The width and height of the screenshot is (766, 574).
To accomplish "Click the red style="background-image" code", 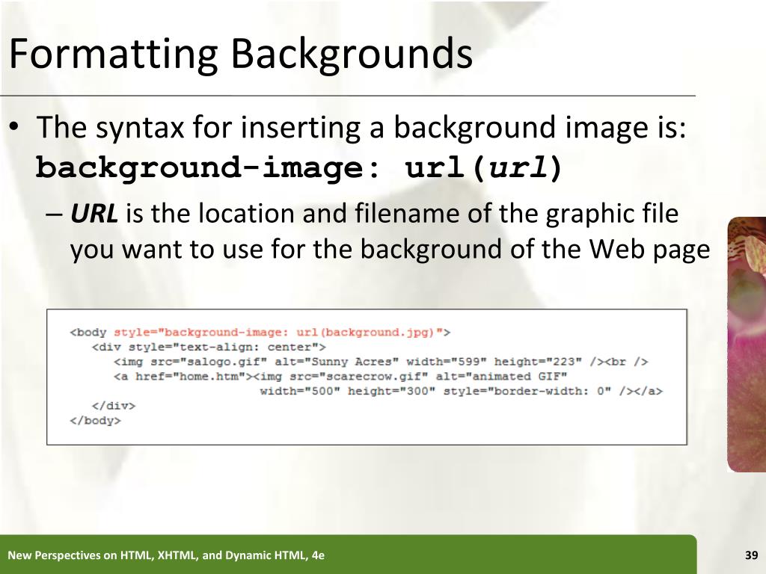I will click(x=279, y=333).
